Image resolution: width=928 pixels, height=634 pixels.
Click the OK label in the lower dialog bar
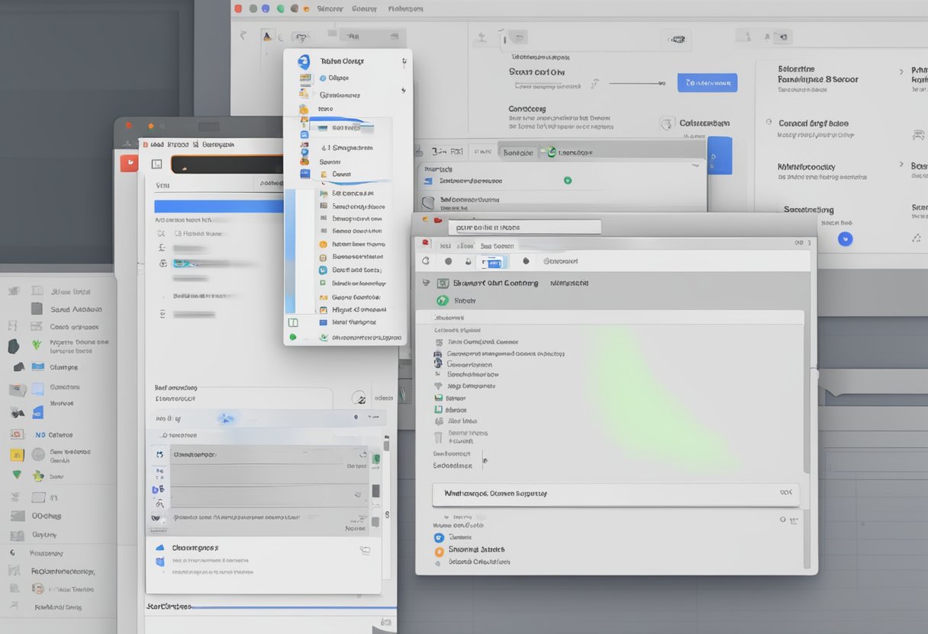tap(785, 492)
